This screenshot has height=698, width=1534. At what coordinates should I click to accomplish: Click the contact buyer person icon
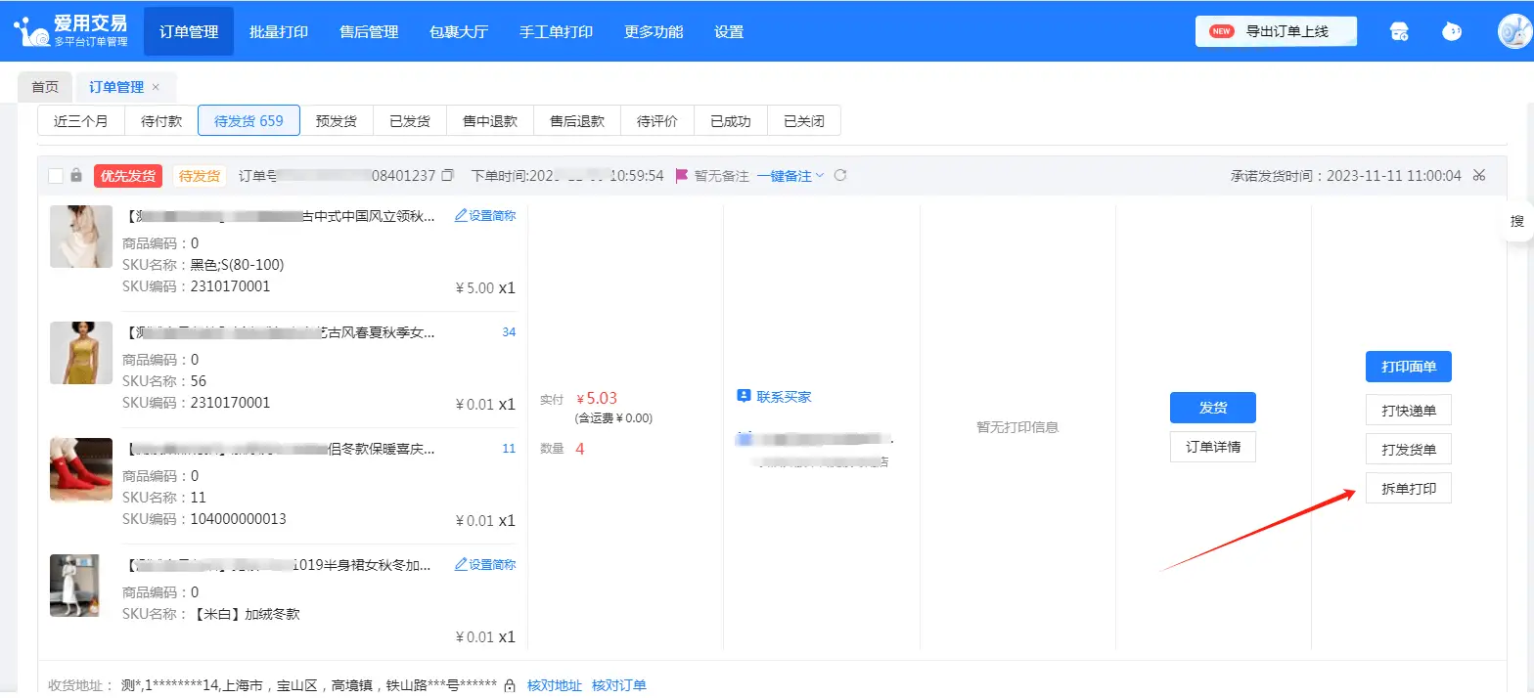[744, 396]
